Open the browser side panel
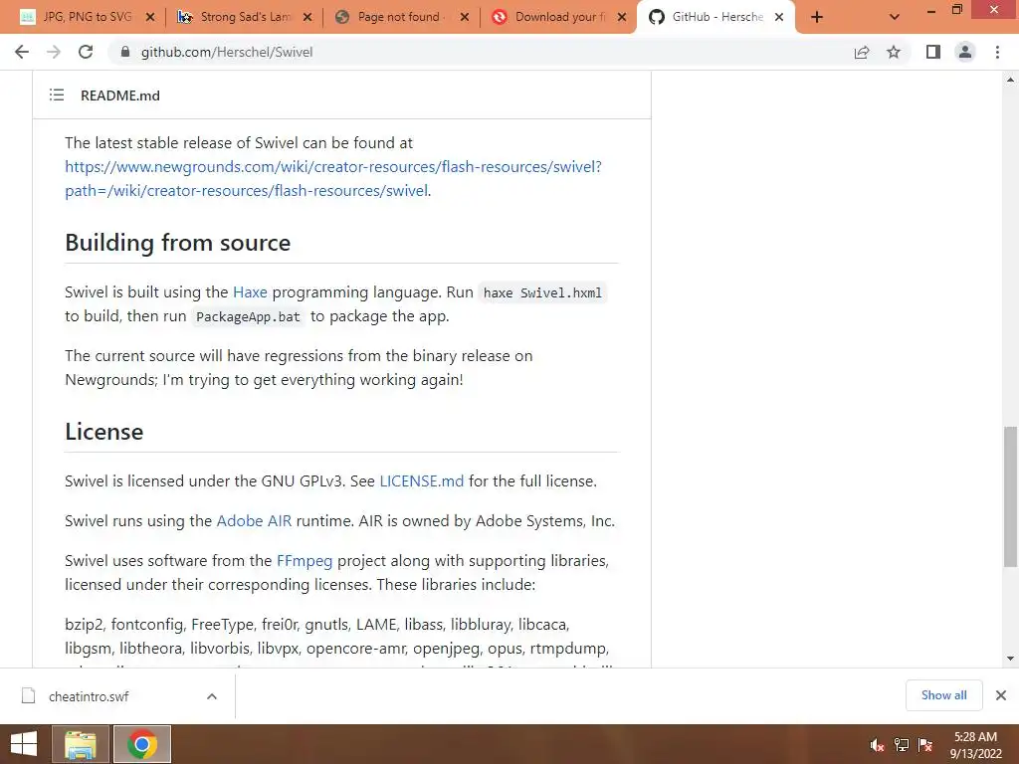1019x764 pixels. pyautogui.click(x=933, y=52)
